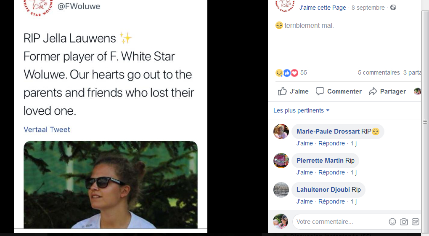Click the reaction emoji icons beside 55
The image size is (429, 236).
[287, 73]
